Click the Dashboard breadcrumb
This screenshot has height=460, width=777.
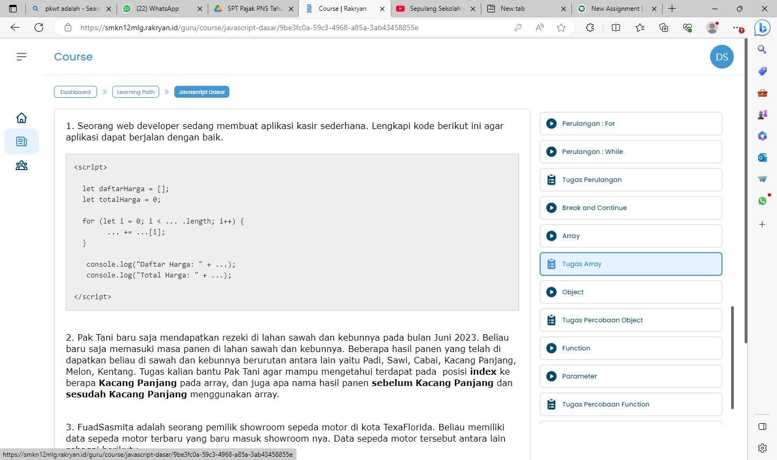click(x=76, y=92)
